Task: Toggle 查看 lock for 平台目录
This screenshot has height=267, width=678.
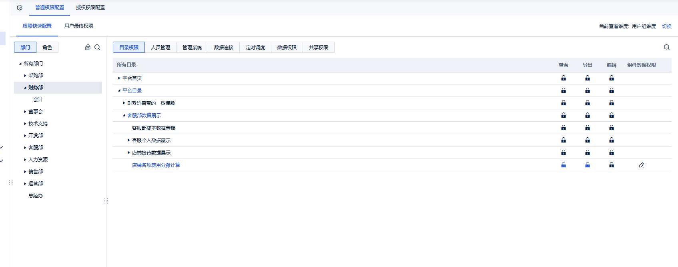Action: pyautogui.click(x=564, y=90)
